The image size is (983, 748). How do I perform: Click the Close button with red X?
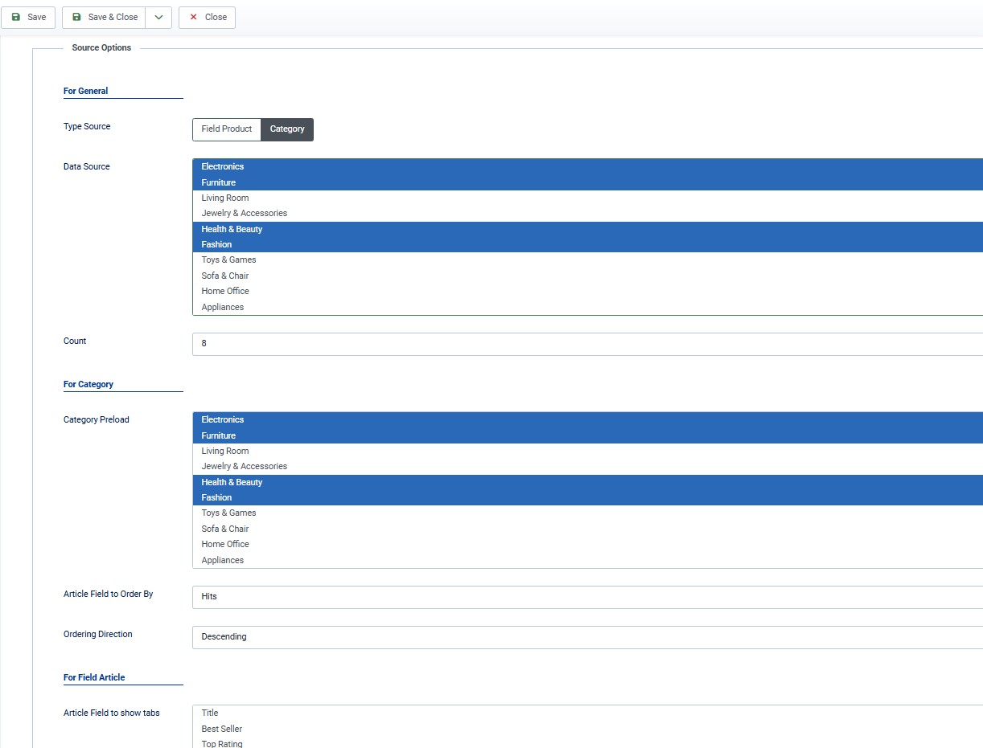207,17
